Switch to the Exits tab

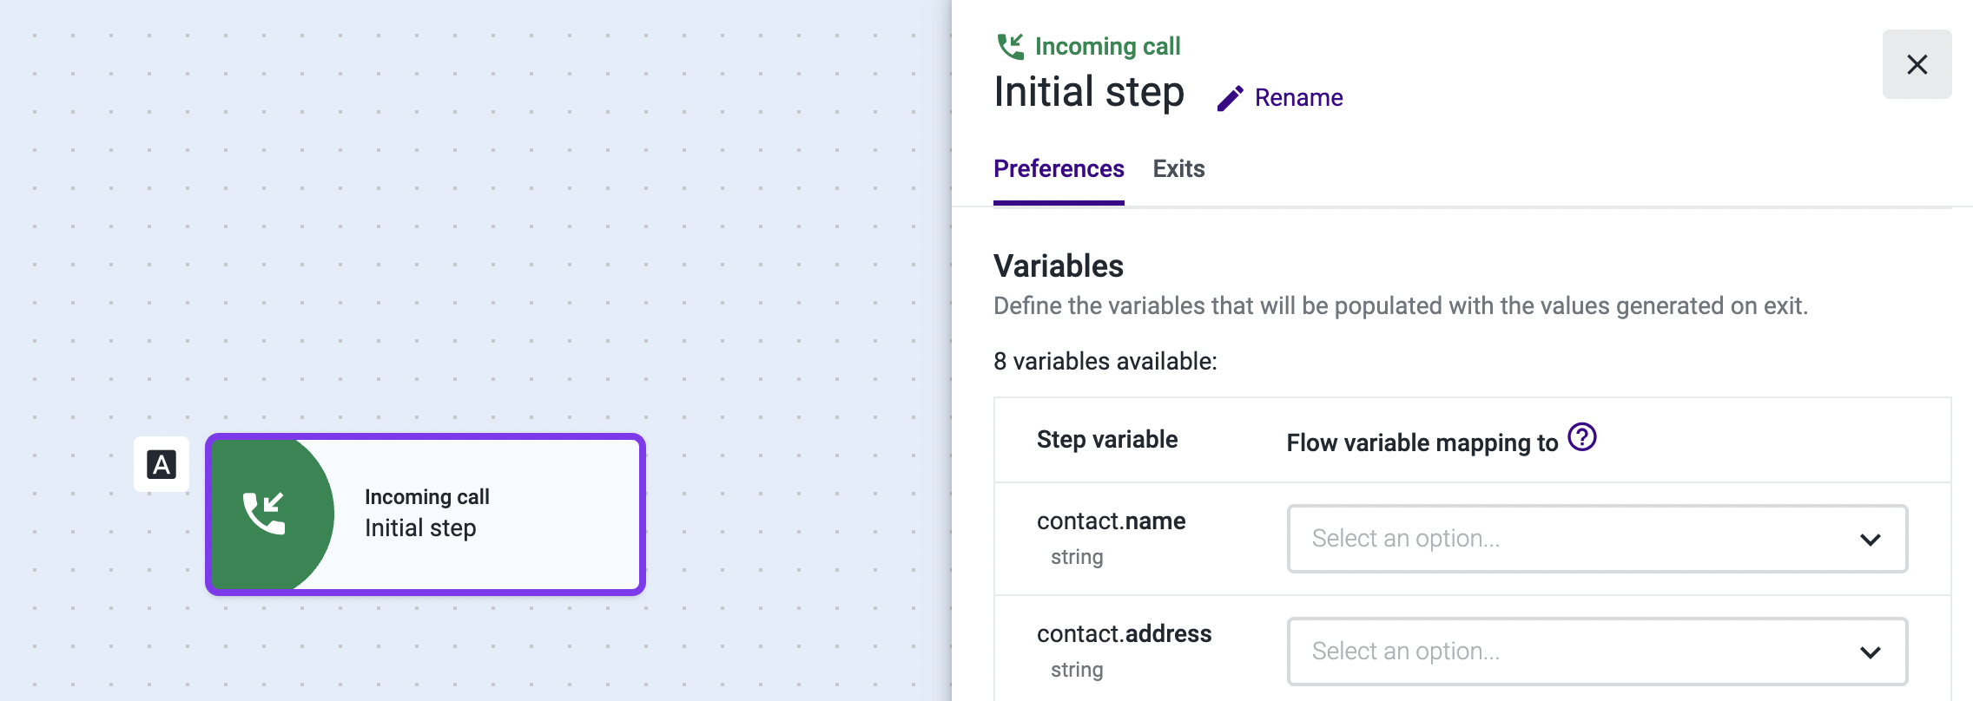click(1178, 168)
